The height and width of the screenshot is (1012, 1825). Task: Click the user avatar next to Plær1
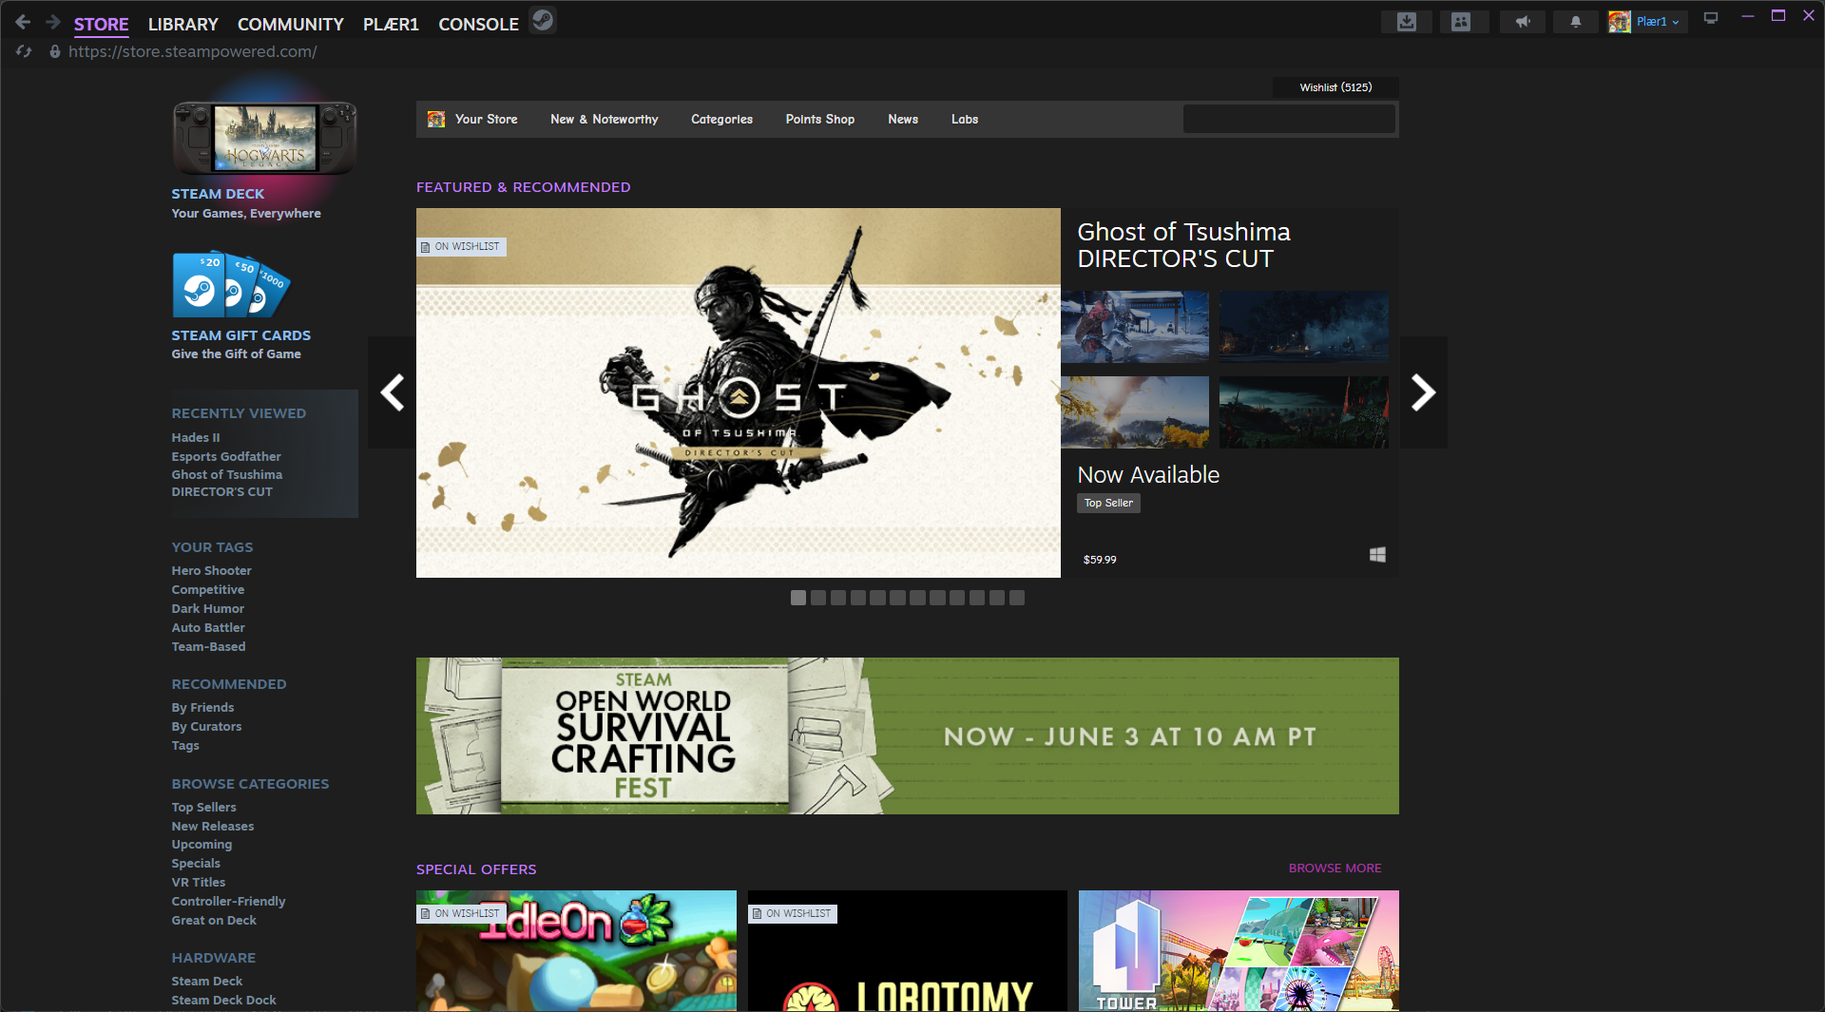[x=1619, y=22]
